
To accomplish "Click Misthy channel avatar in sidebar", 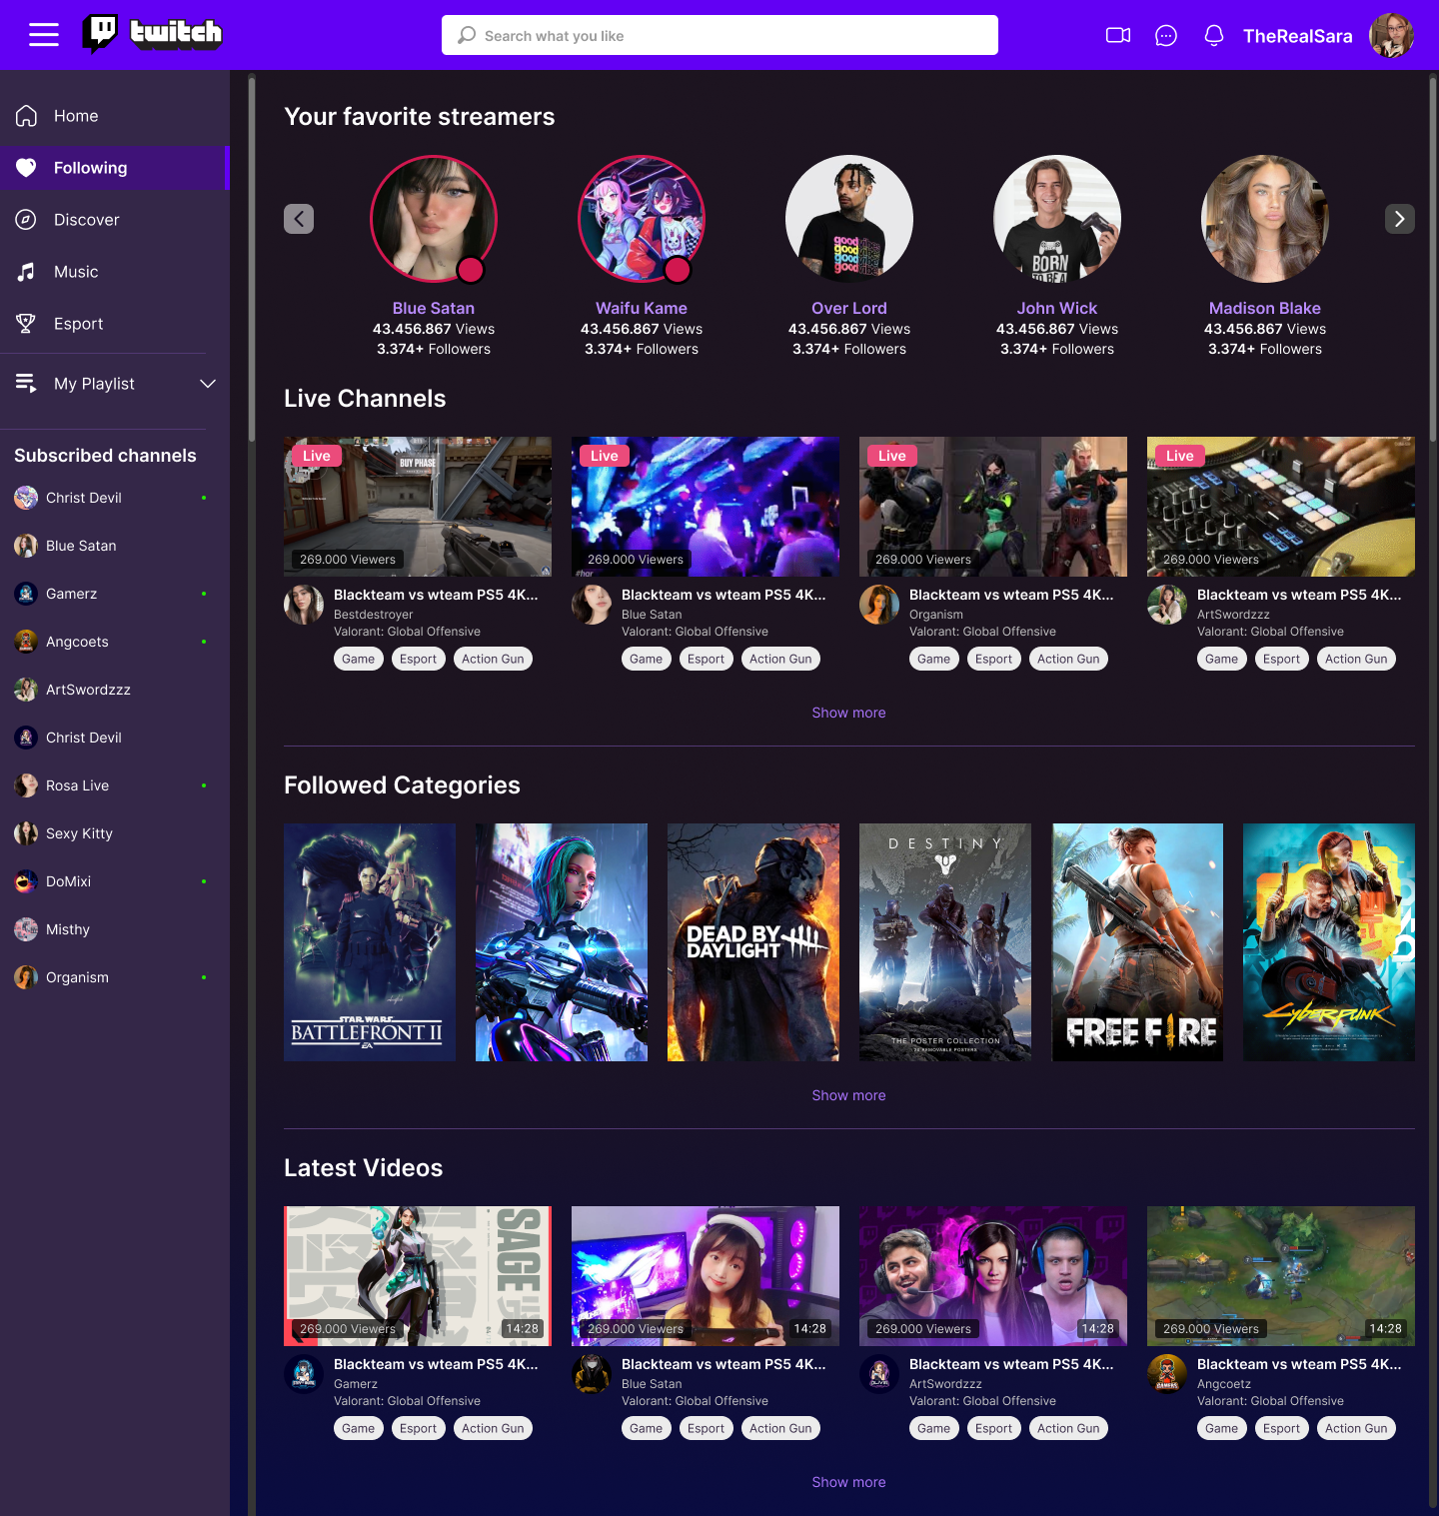I will [x=26, y=929].
